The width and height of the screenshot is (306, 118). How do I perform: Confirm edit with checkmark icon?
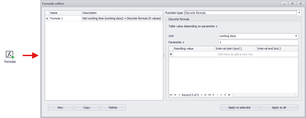click(225, 95)
